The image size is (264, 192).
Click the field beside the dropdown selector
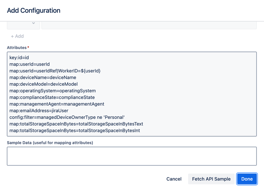pos(149,23)
